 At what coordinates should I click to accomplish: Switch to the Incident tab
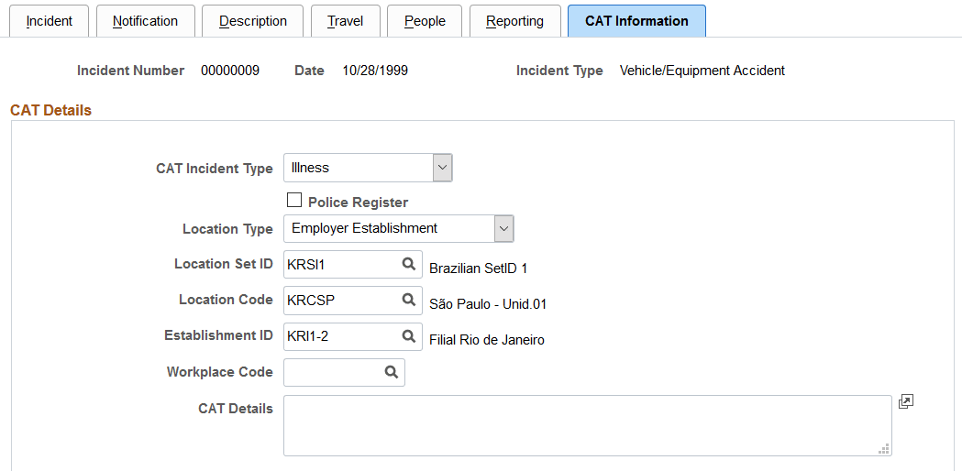coord(50,21)
